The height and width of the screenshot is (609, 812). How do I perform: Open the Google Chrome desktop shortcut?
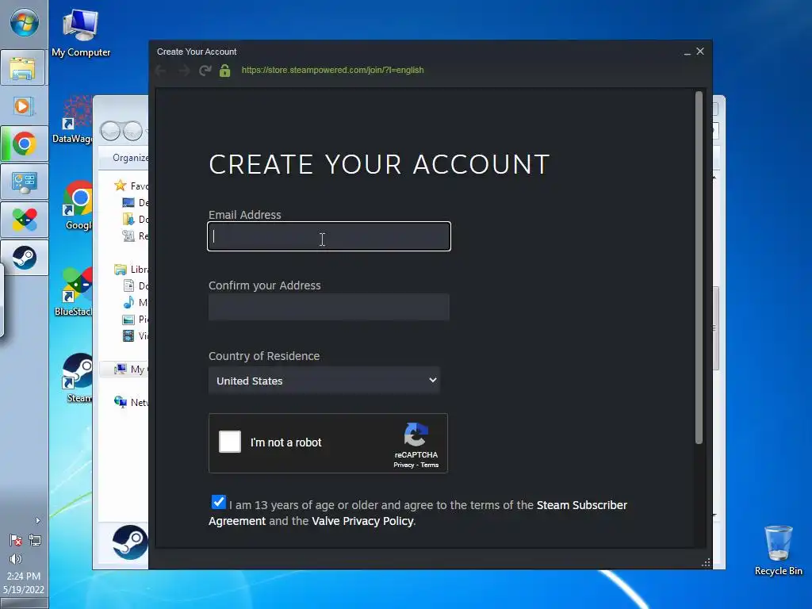pyautogui.click(x=77, y=205)
